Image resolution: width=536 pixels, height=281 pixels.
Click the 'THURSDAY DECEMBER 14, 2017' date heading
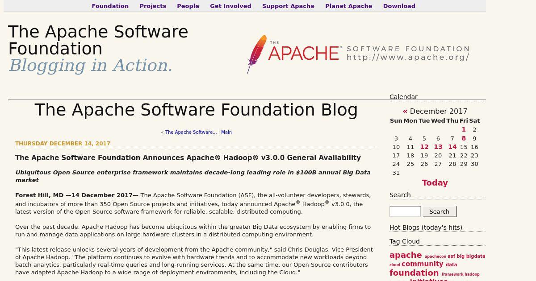click(x=63, y=144)
